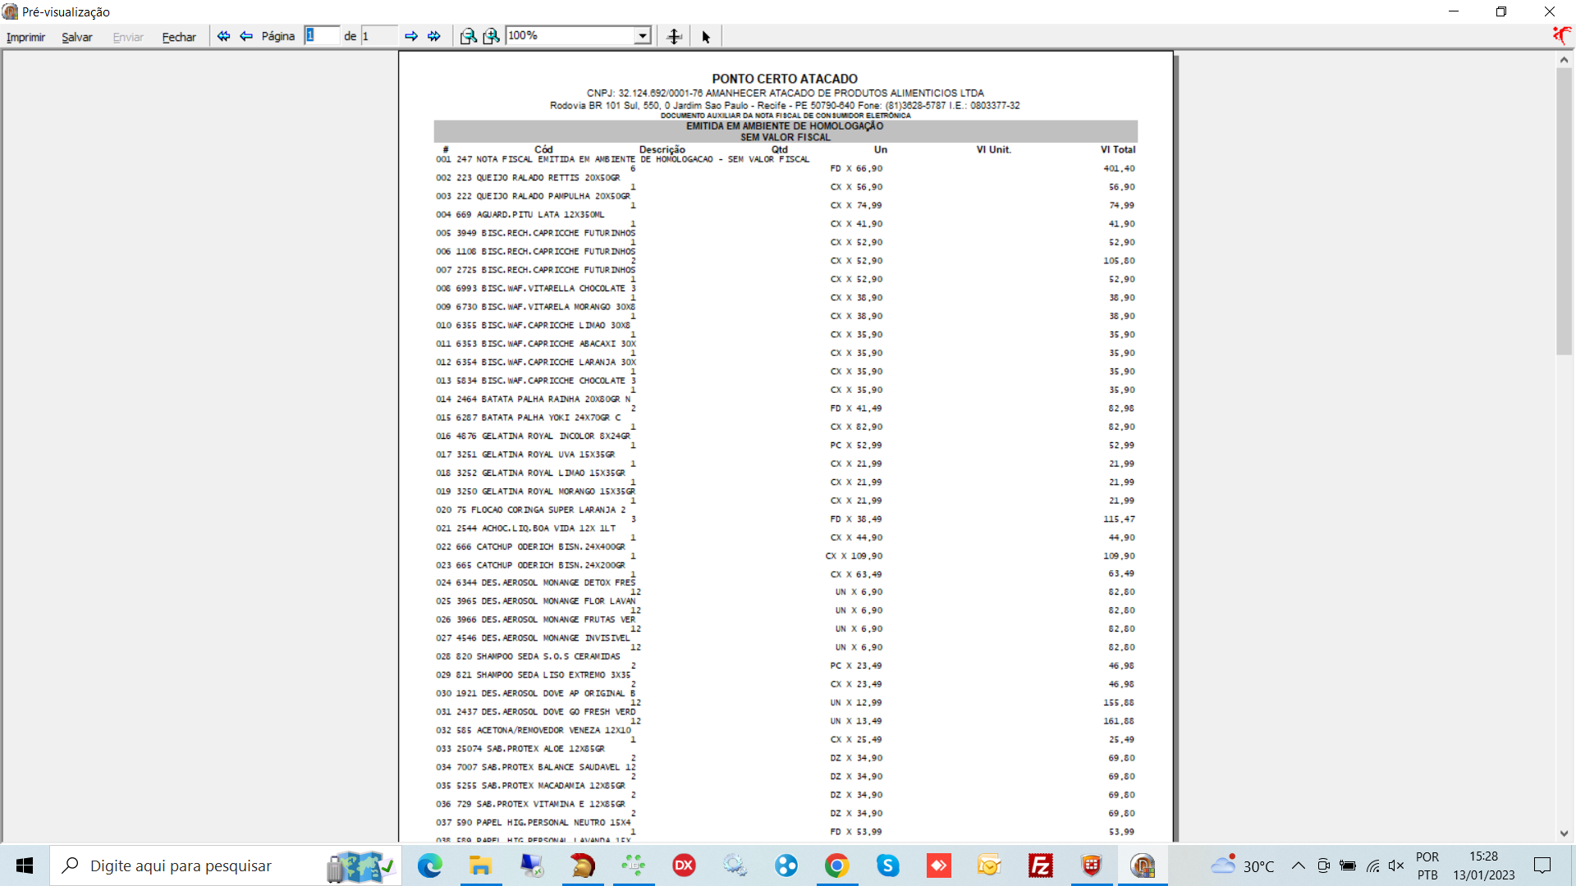Open FileZilla from the taskbar
Screen dimensions: 1576x886
click(x=1040, y=865)
